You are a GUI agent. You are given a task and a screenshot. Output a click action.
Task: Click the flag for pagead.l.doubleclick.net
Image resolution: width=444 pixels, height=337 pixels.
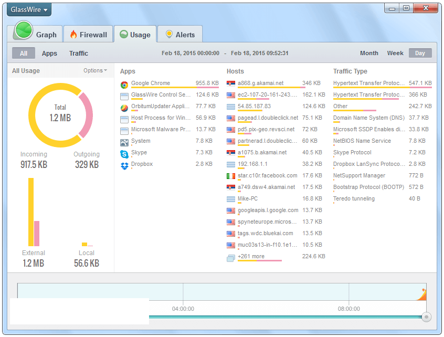231,119
